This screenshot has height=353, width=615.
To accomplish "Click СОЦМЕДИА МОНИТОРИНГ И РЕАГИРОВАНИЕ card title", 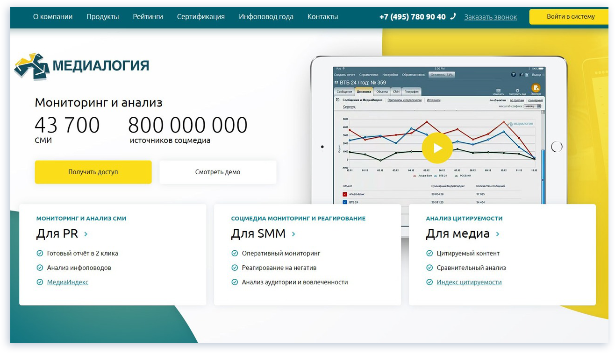I will click(298, 218).
